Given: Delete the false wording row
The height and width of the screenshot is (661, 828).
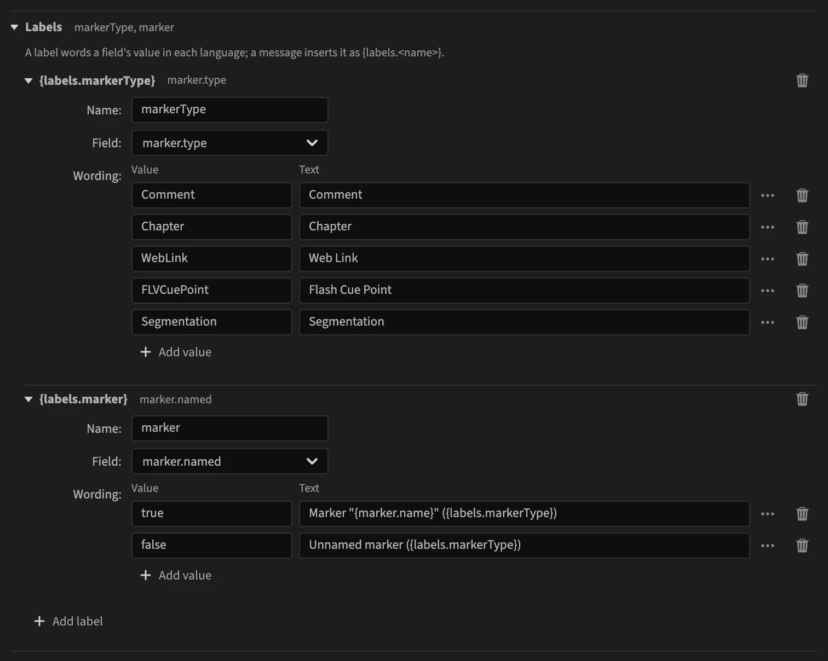Looking at the screenshot, I should pyautogui.click(x=802, y=546).
